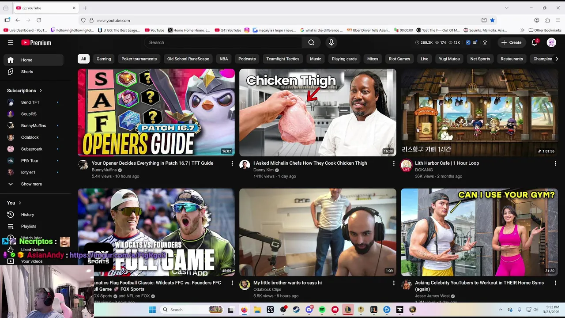565x318 pixels.
Task: Open the Firefox application menu
Action: (x=558, y=20)
